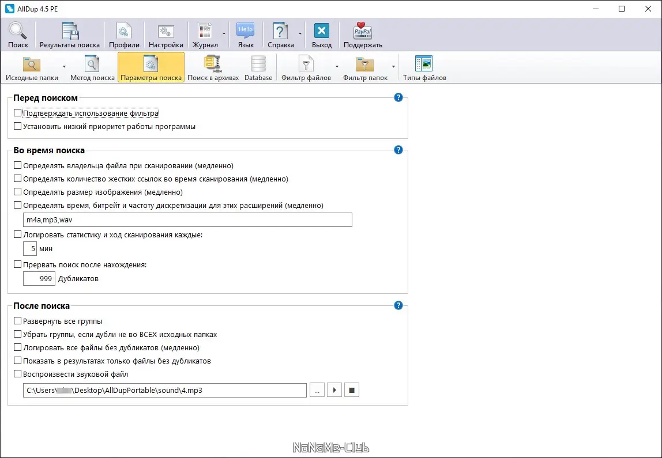Check Определять количество жестких ссылок
Image resolution: width=662 pixels, height=458 pixels.
[17, 179]
